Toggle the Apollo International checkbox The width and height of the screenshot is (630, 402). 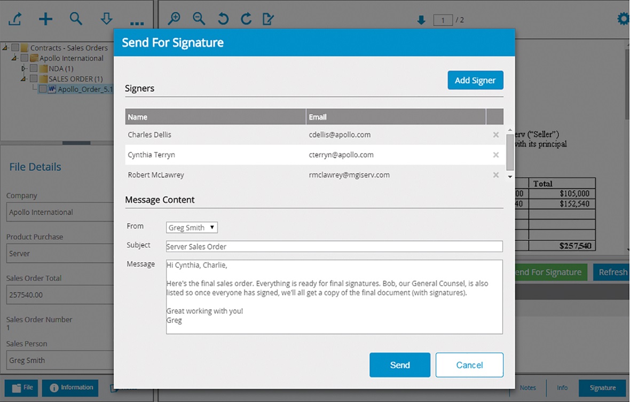[x=25, y=58]
